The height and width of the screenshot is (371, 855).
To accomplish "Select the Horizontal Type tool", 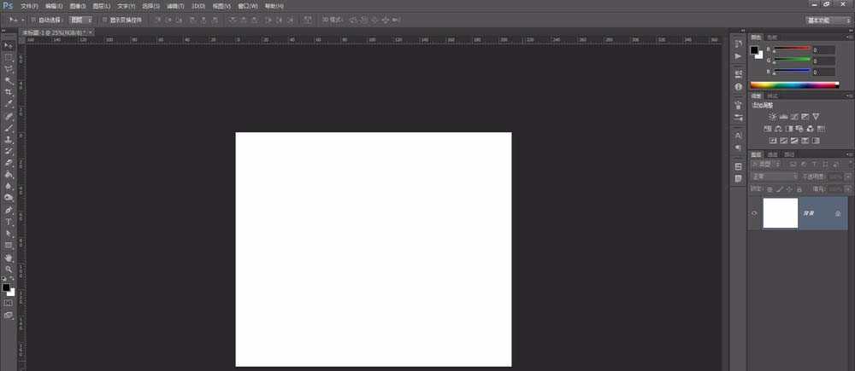I will coord(9,222).
